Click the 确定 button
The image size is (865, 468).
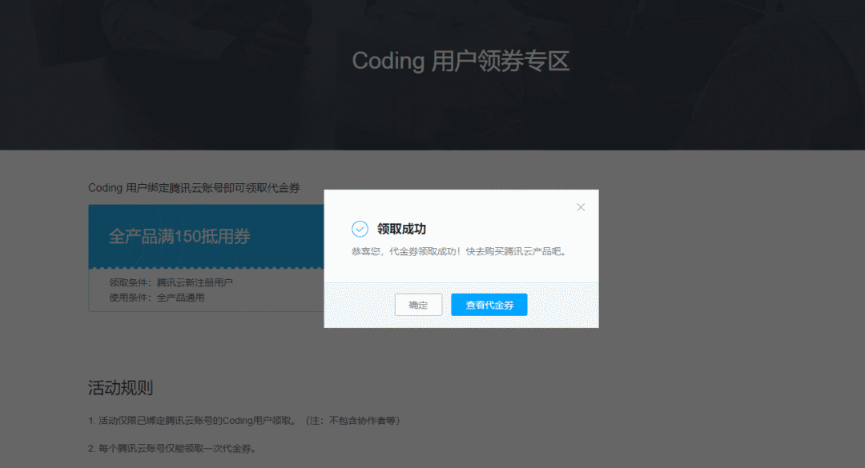[418, 305]
